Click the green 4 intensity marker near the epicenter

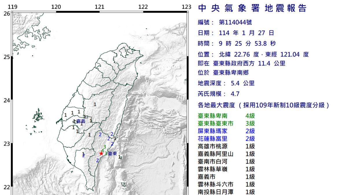(x=103, y=150)
